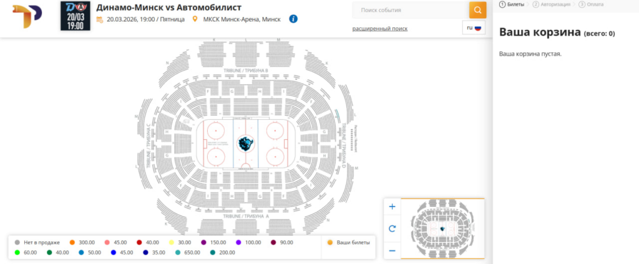The height and width of the screenshot is (264, 639).
Task: Open the ru language selector
Action: tap(474, 28)
